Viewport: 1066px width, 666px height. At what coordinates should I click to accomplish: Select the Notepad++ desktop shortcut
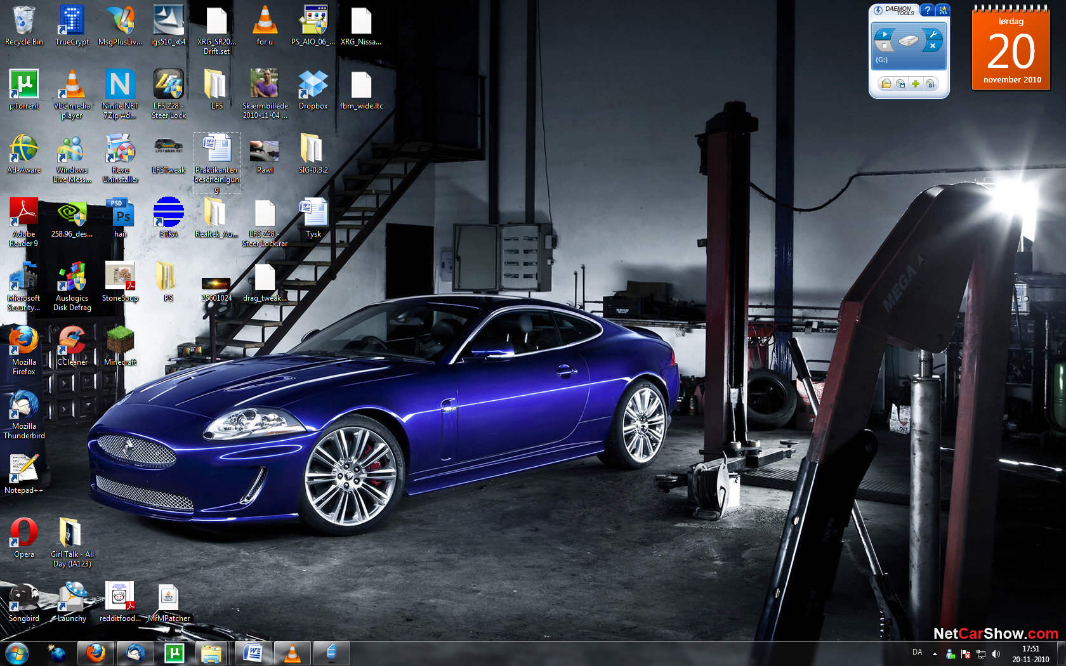tap(24, 474)
